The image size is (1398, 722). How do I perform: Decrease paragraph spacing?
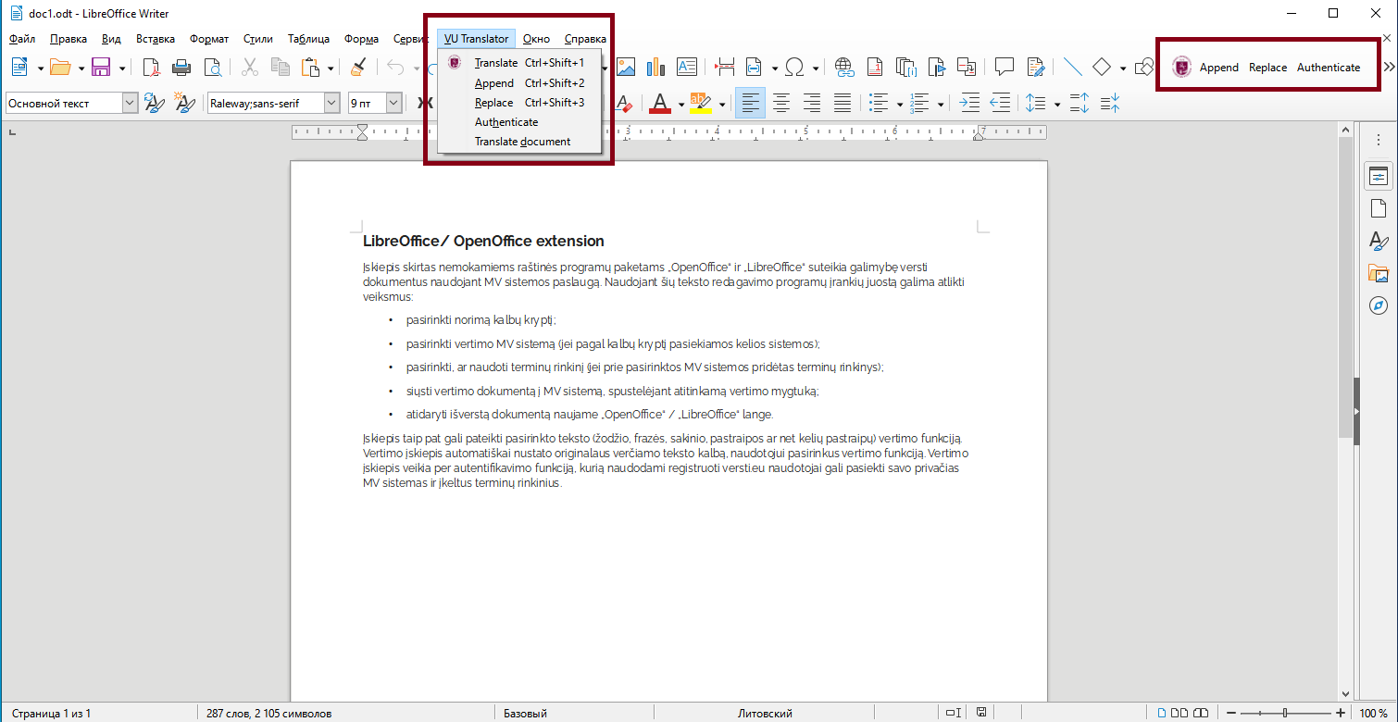[1110, 103]
